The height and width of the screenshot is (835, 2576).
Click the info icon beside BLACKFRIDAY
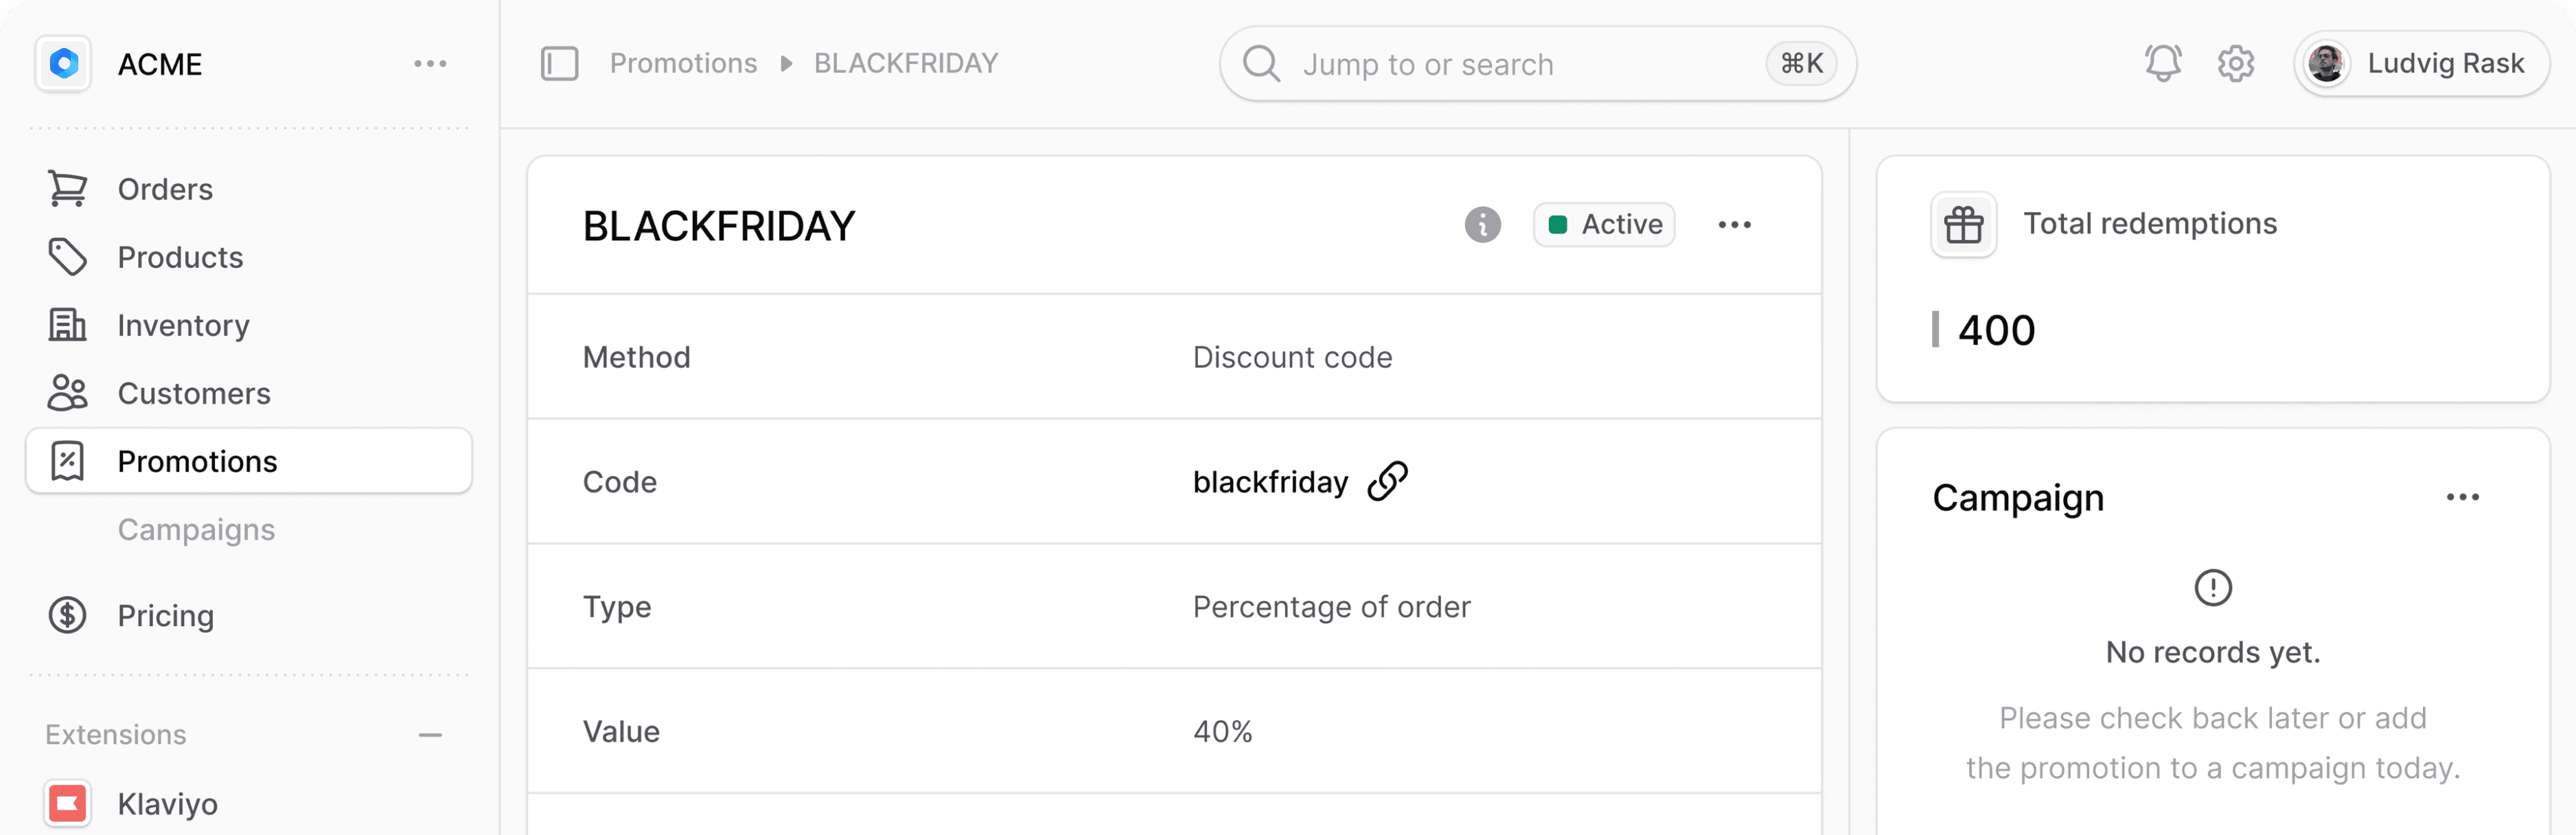pyautogui.click(x=1483, y=225)
